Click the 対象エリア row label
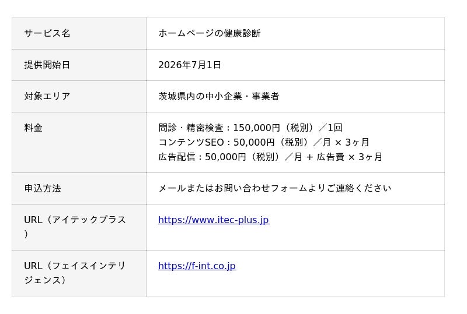Image resolution: width=467 pixels, height=314 pixels. pyautogui.click(x=47, y=96)
